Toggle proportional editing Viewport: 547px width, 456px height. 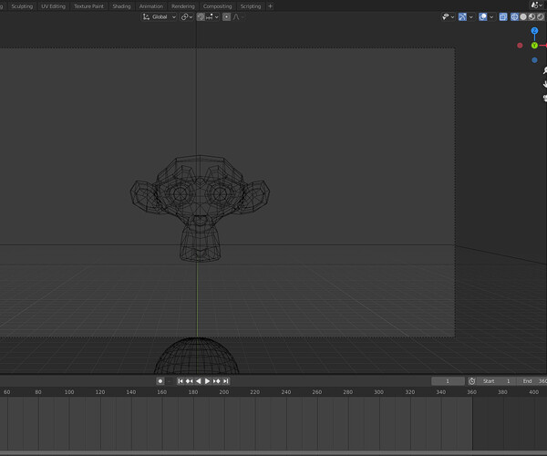pos(226,16)
